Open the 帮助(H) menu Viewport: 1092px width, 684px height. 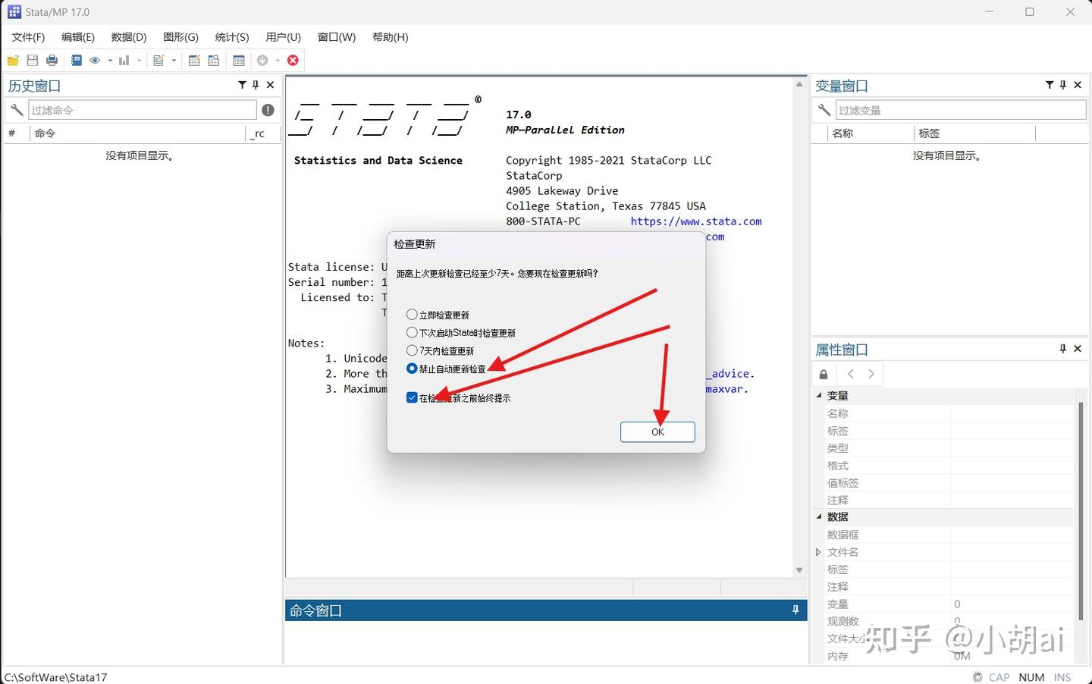click(x=391, y=37)
